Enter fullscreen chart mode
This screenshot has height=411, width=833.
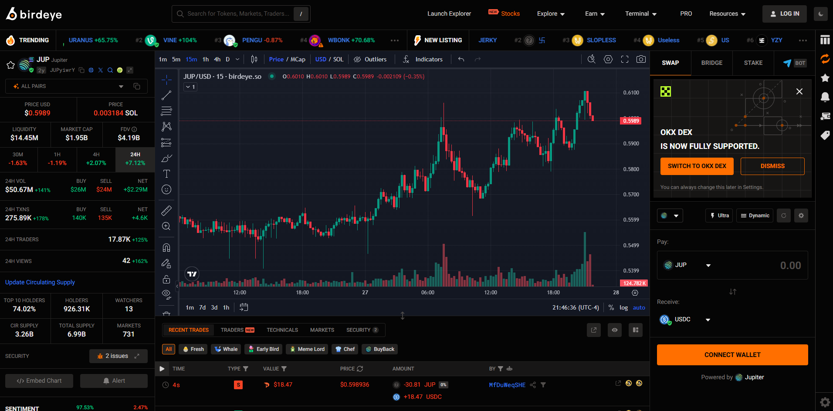coord(625,59)
